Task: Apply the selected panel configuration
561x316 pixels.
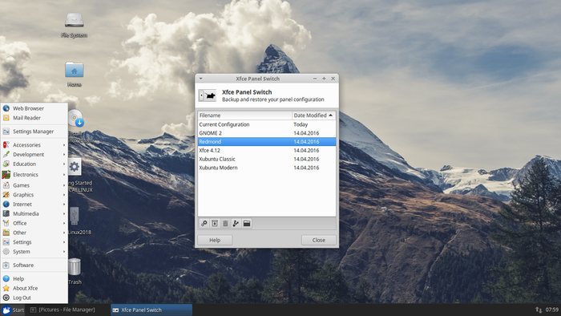Action: (x=204, y=223)
